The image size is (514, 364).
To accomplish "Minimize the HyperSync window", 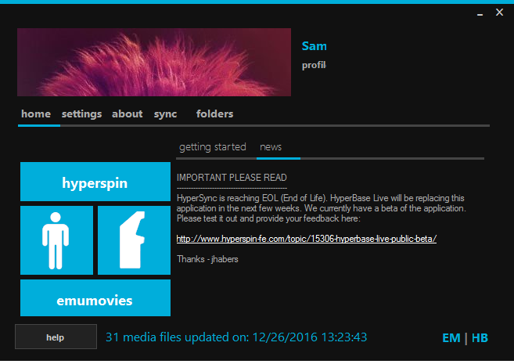I will pos(480,13).
